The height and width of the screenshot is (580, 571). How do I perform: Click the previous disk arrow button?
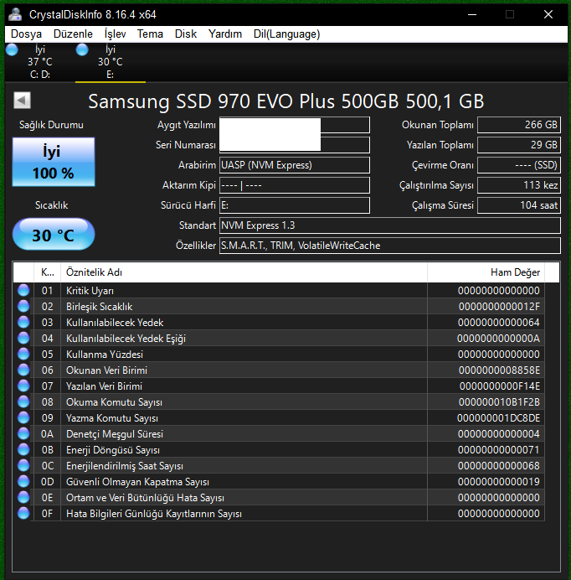22,101
